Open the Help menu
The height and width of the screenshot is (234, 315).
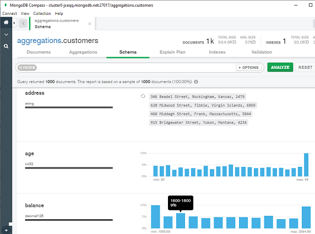pos(59,13)
